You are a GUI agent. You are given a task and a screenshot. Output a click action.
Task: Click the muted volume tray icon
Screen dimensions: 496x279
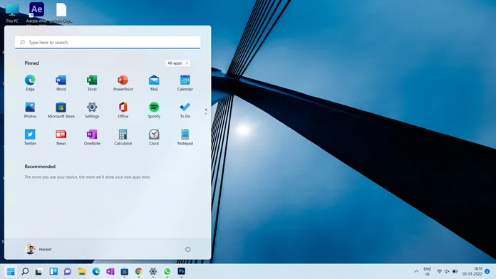pos(447,271)
